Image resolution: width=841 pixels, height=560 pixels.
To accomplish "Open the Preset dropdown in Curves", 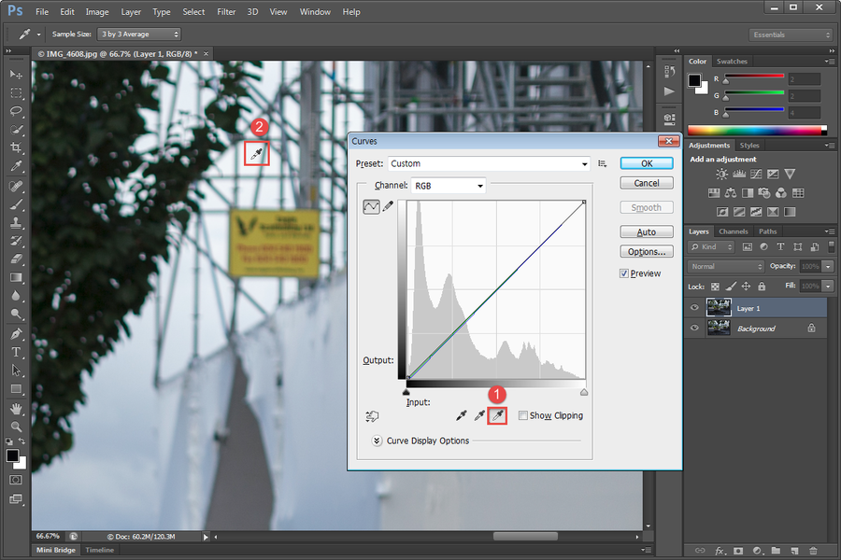I will click(487, 163).
